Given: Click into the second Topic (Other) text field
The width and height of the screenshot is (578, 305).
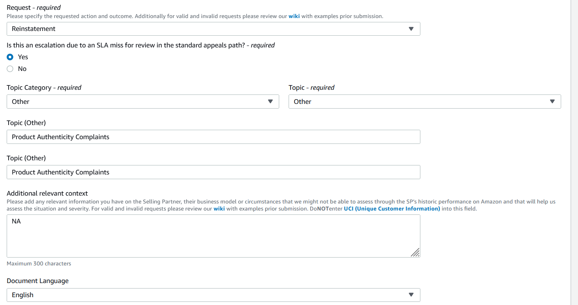Looking at the screenshot, I should (x=213, y=172).
